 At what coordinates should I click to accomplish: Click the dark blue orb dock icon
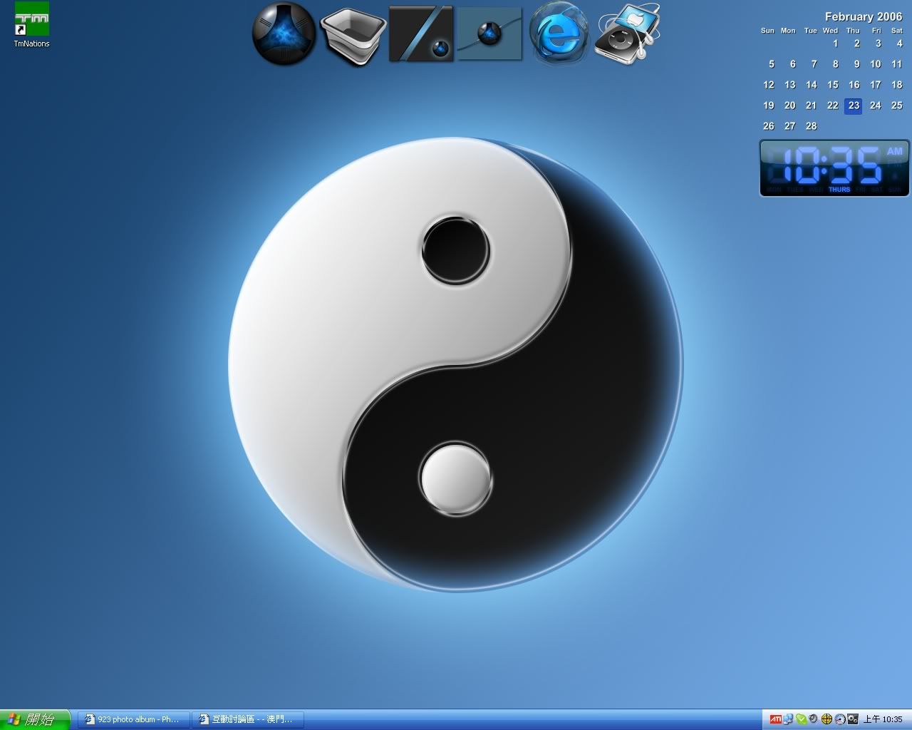coord(284,34)
